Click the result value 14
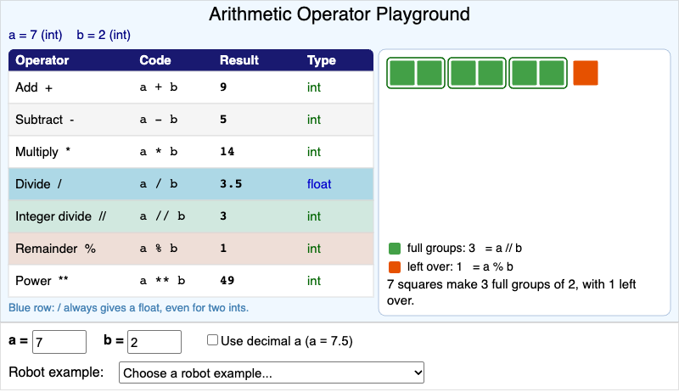Image resolution: width=679 pixels, height=392 pixels. tap(227, 151)
